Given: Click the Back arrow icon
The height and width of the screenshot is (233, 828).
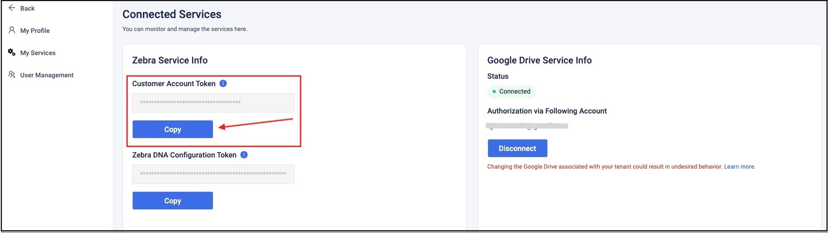Looking at the screenshot, I should coord(12,8).
